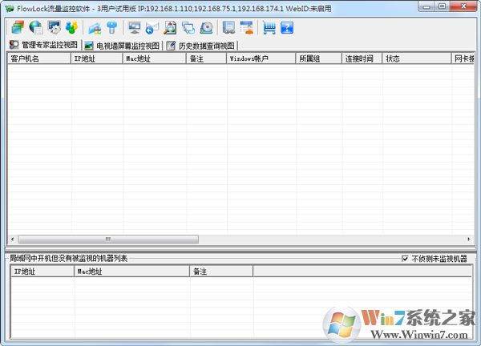481x346 pixels.
Task: Click the document with magnifier icon
Action: pos(170,27)
